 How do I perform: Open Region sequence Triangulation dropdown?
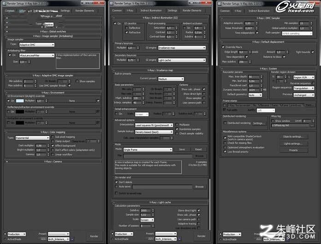tap(303, 88)
